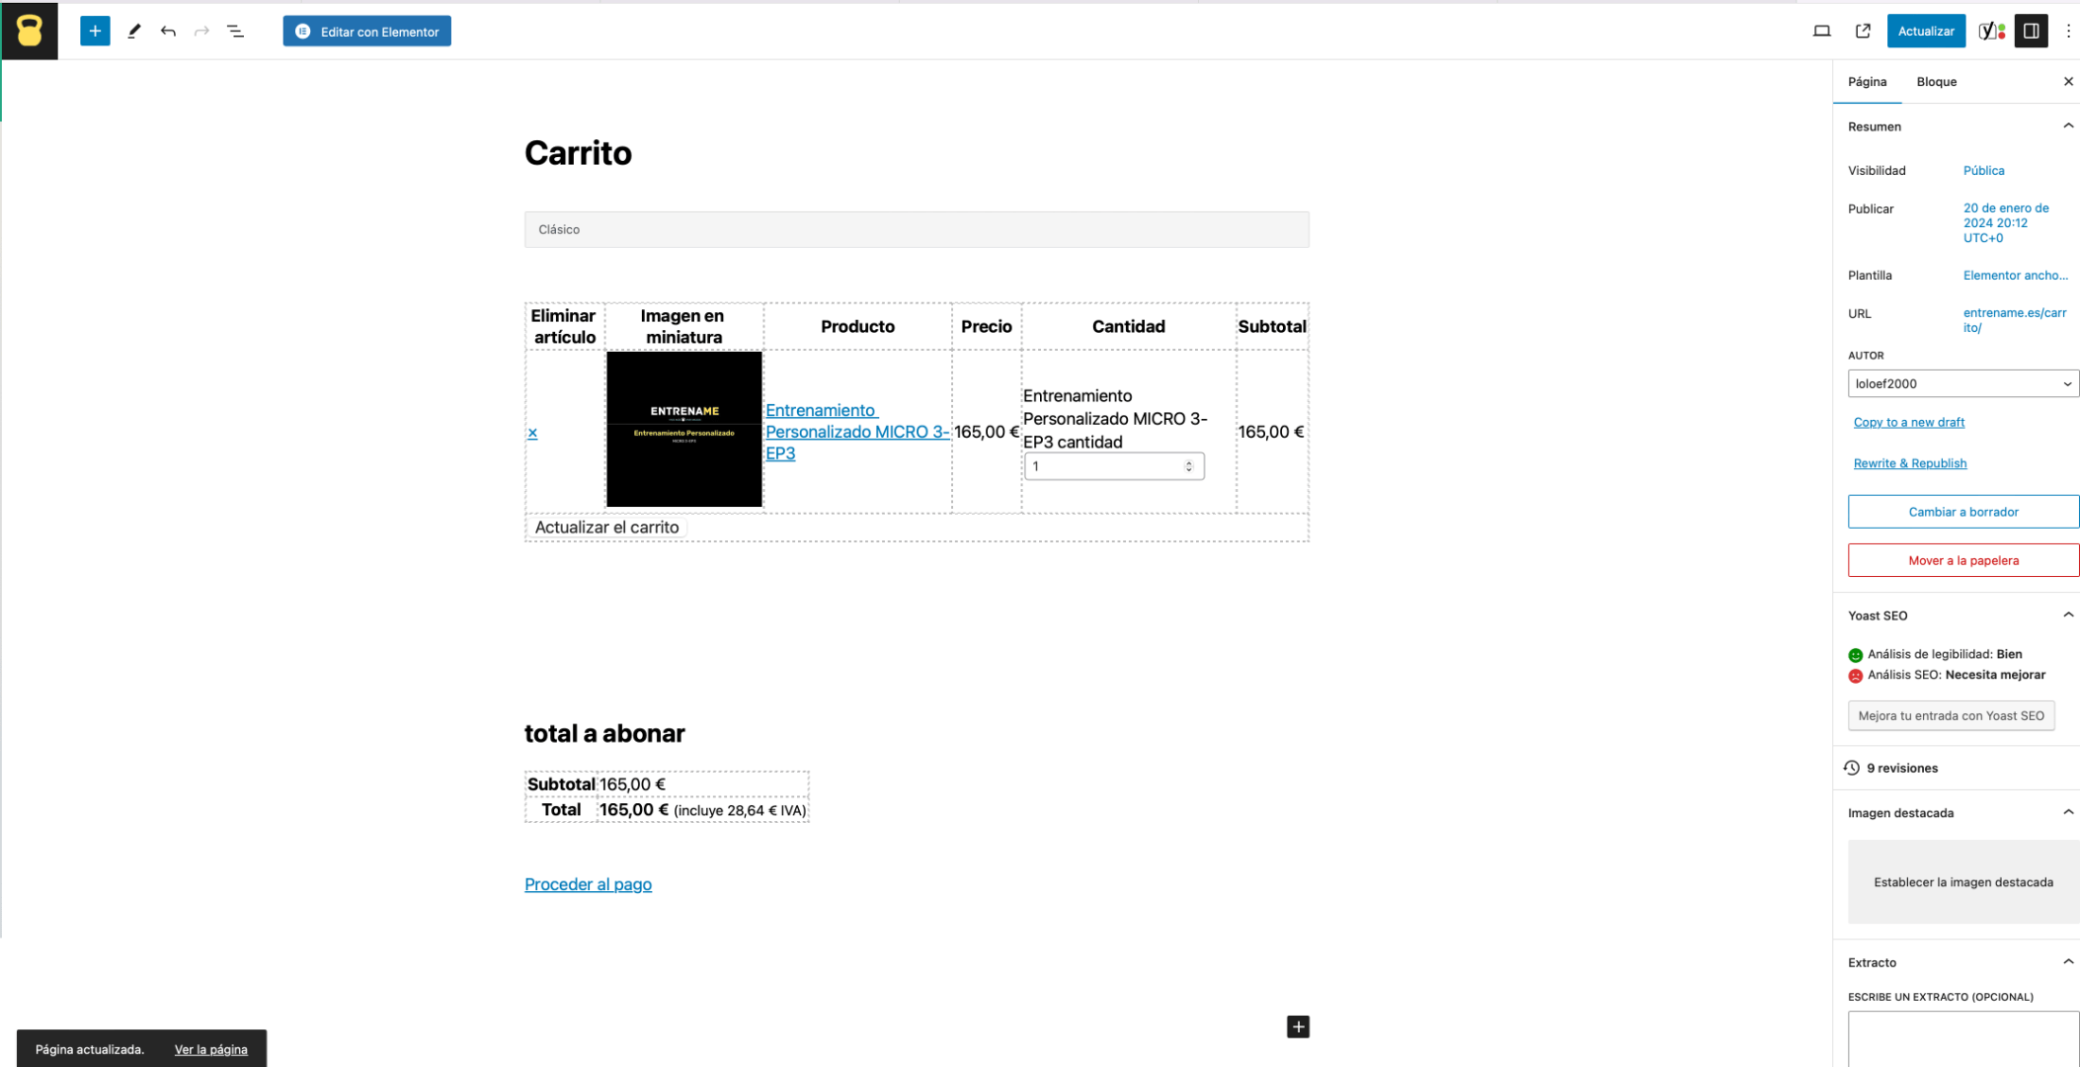Viewport: 2080px width, 1067px height.
Task: Click Cambiar a borrador button
Action: point(1962,512)
